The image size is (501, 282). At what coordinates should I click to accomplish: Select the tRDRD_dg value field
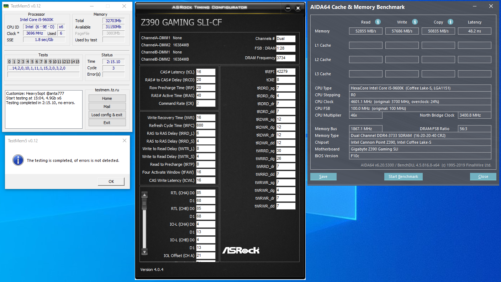[286, 96]
